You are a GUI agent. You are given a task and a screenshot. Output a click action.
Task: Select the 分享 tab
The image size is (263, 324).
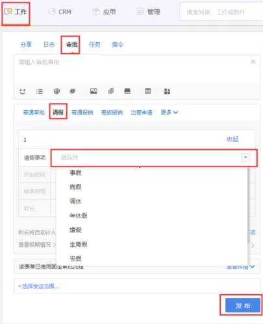pyautogui.click(x=26, y=45)
